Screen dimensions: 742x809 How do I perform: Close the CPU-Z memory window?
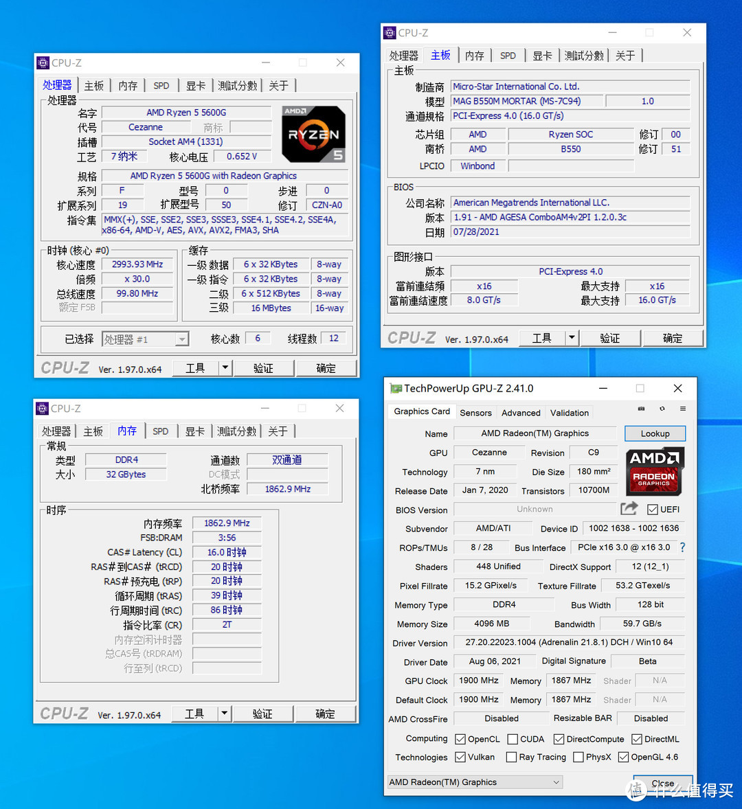click(339, 408)
